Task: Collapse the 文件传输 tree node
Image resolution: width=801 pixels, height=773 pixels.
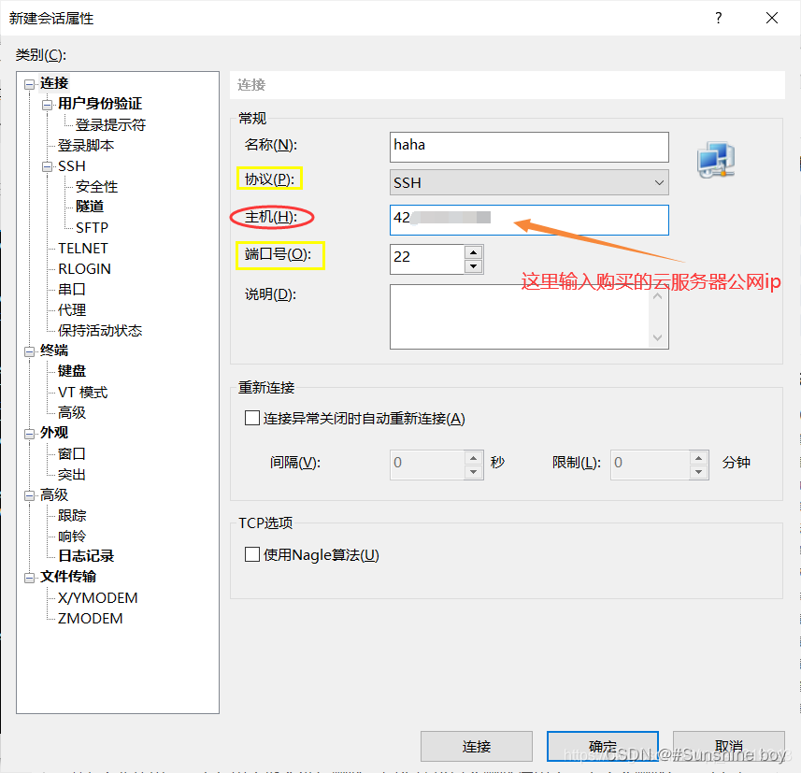Action: [x=30, y=578]
